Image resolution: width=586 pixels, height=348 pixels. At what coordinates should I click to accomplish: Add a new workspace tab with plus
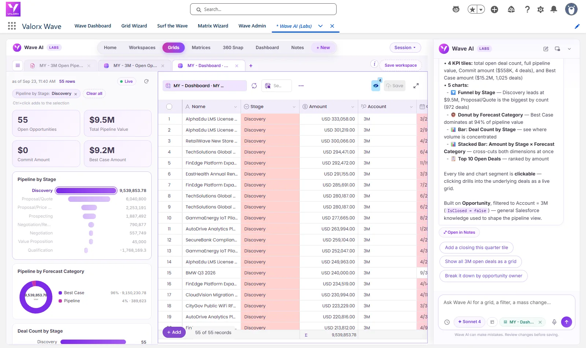tap(251, 66)
